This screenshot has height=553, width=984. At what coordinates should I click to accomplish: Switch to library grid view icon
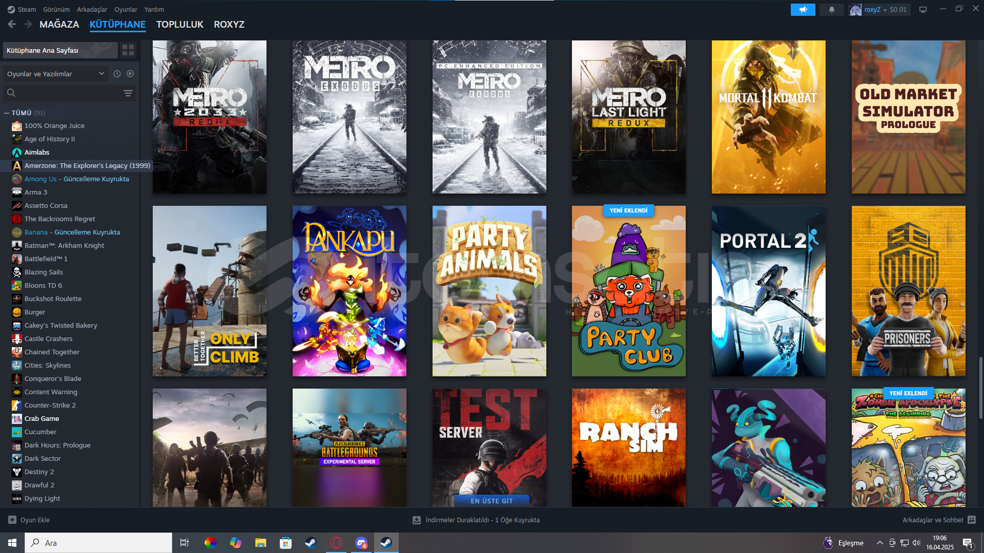point(128,50)
